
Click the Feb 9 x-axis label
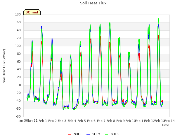coord(120,121)
